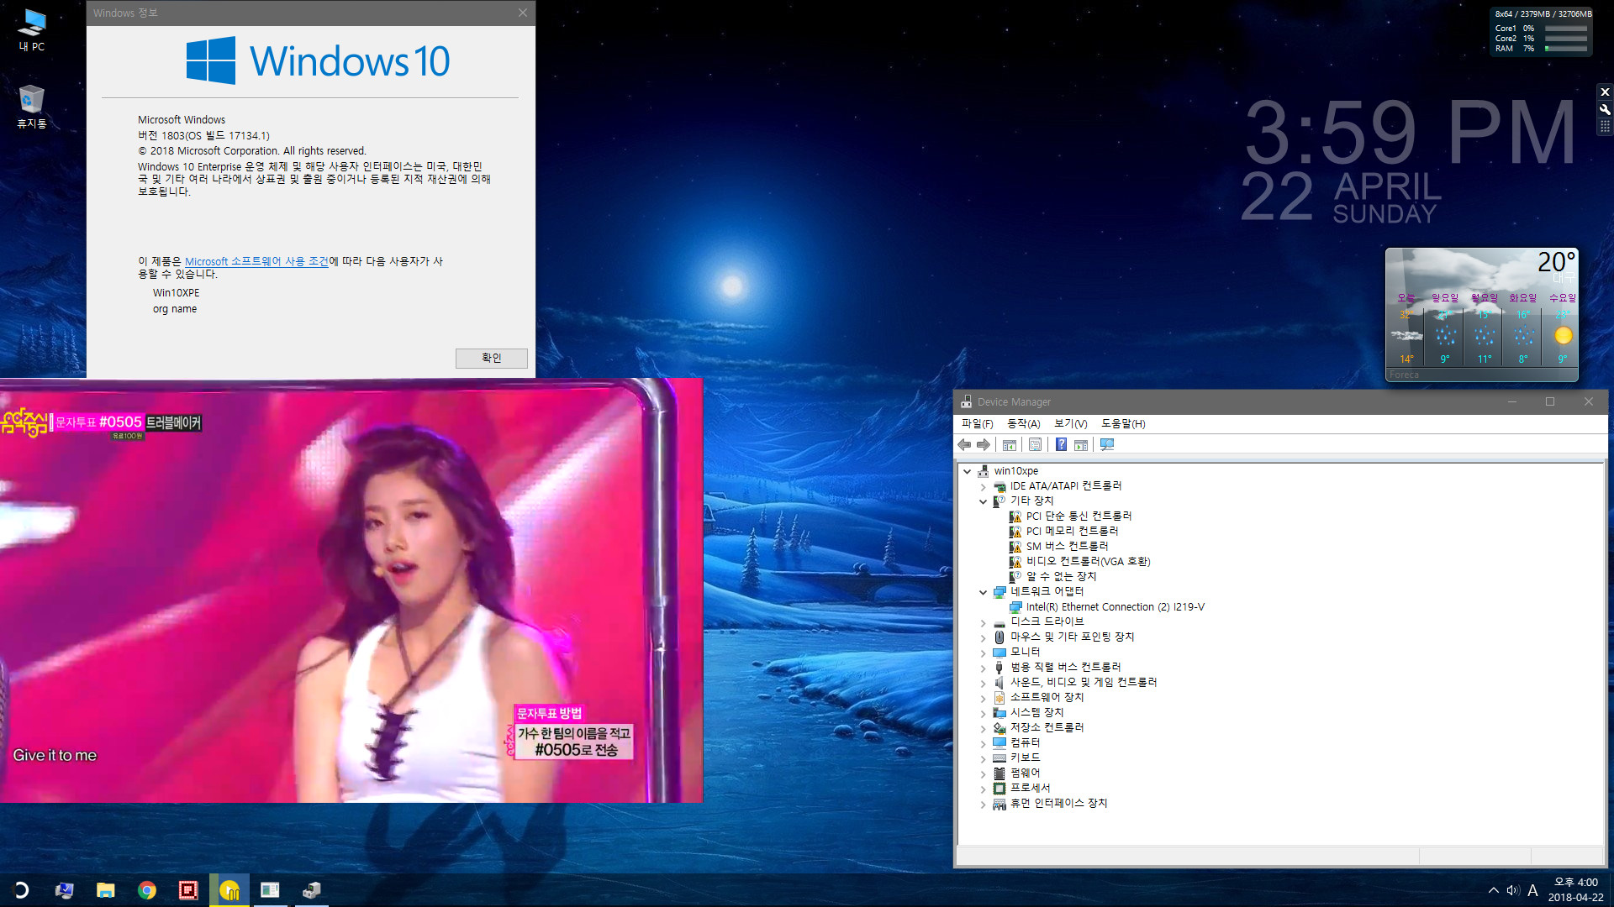Click the IME language indicator A

[x=1532, y=890]
